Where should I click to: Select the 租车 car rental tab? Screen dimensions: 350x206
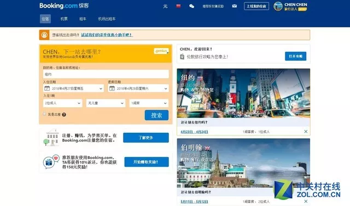click(83, 19)
